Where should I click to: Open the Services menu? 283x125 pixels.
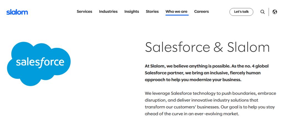84,12
